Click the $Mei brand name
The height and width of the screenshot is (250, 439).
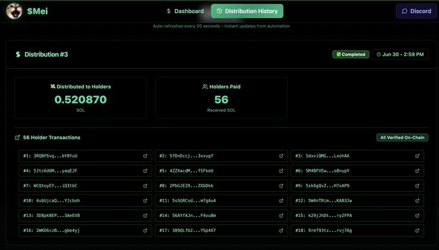(x=37, y=11)
